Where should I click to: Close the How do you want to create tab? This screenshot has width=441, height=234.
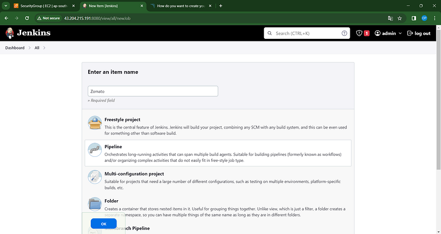pyautogui.click(x=210, y=6)
